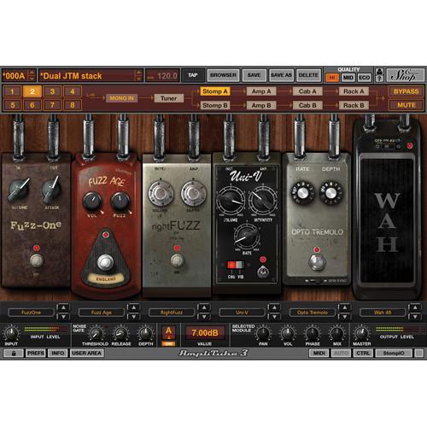Select ECO quality mode
This screenshot has width=427, height=427.
(364, 78)
